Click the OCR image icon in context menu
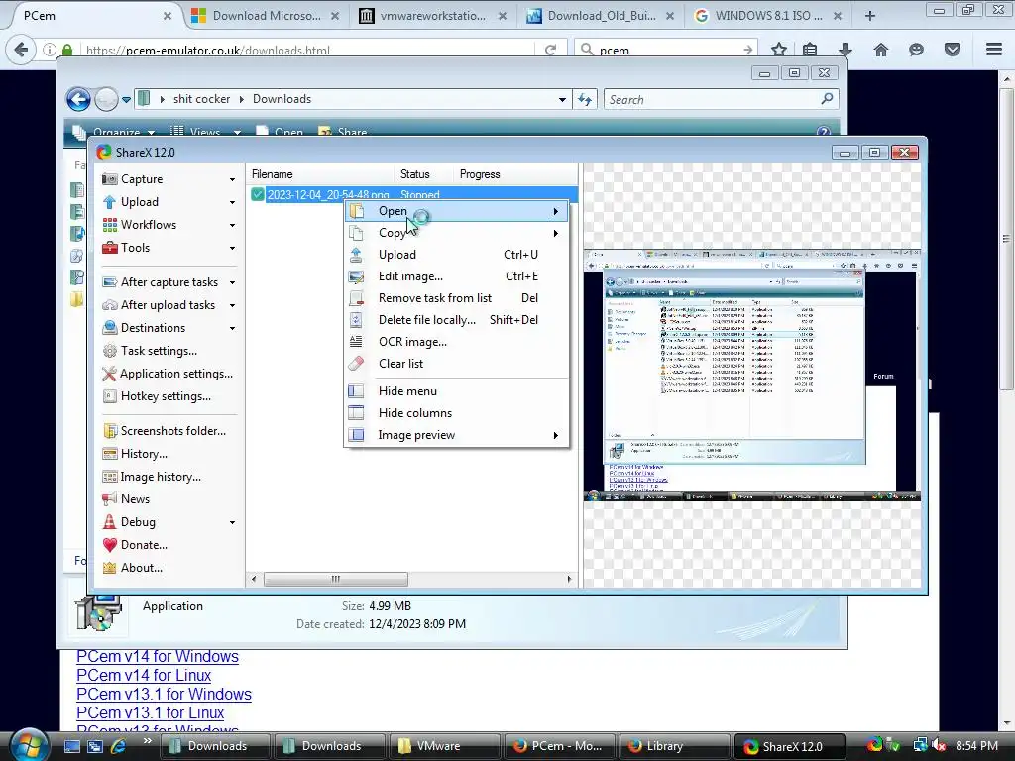This screenshot has height=761, width=1015. (x=356, y=342)
